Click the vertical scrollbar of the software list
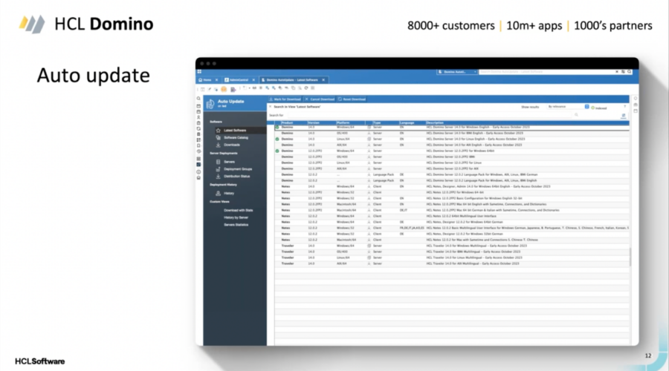The image size is (669, 371). pyautogui.click(x=630, y=257)
